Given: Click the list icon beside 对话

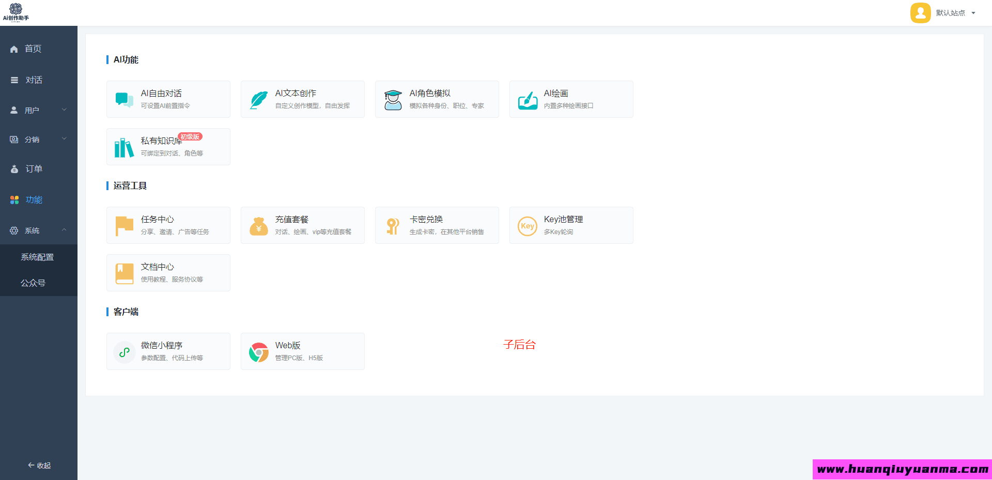Looking at the screenshot, I should point(14,80).
